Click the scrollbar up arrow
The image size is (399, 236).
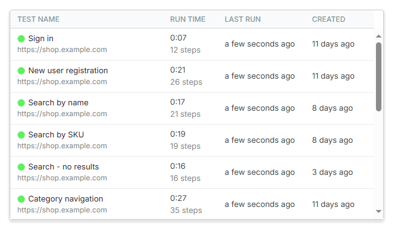click(378, 36)
